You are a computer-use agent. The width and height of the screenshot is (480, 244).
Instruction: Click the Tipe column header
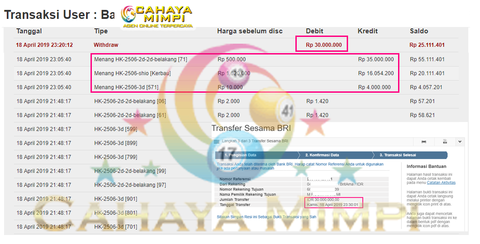101,31
